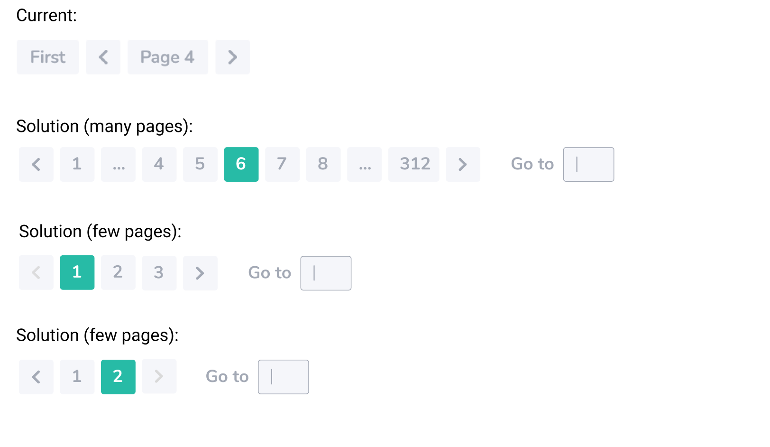The image size is (770, 447).
Task: Open page 312 from the many pages row
Action: pyautogui.click(x=414, y=165)
